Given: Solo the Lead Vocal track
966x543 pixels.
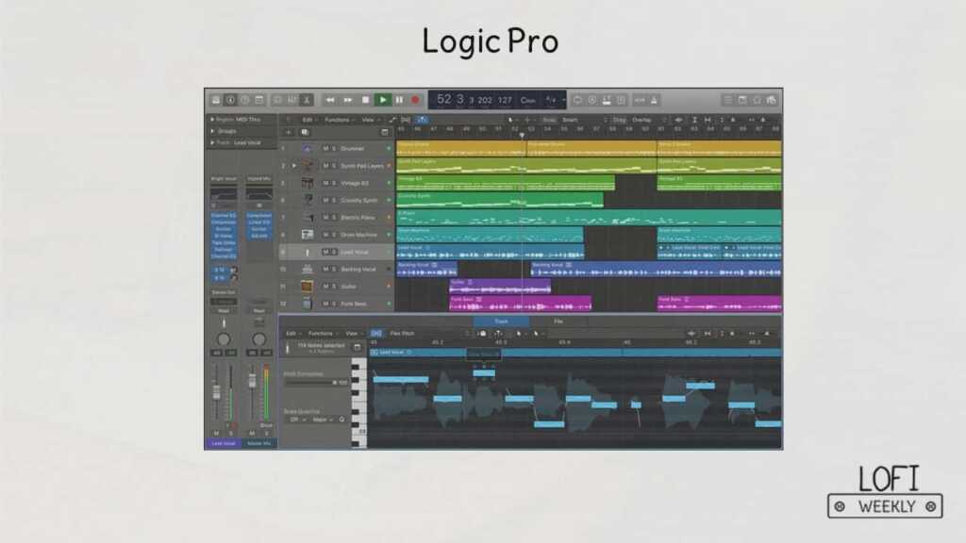Looking at the screenshot, I should tap(334, 252).
